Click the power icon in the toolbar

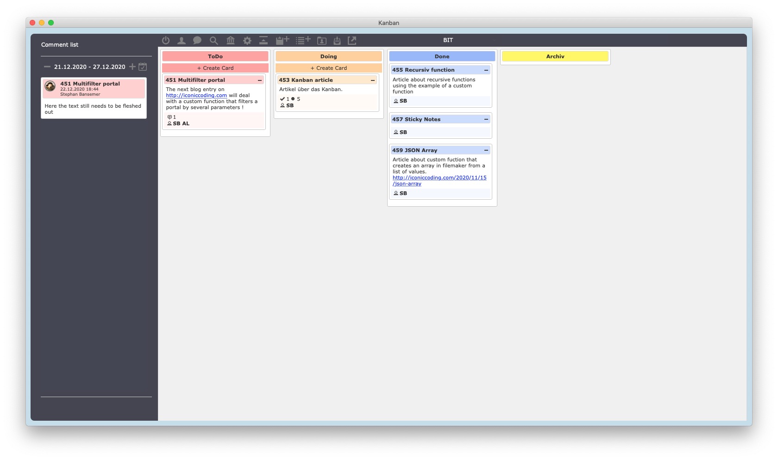(166, 41)
